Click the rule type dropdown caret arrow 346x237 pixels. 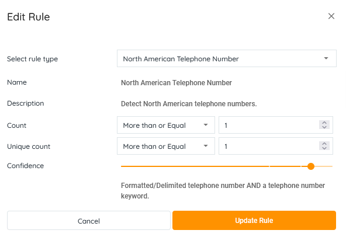click(x=326, y=58)
